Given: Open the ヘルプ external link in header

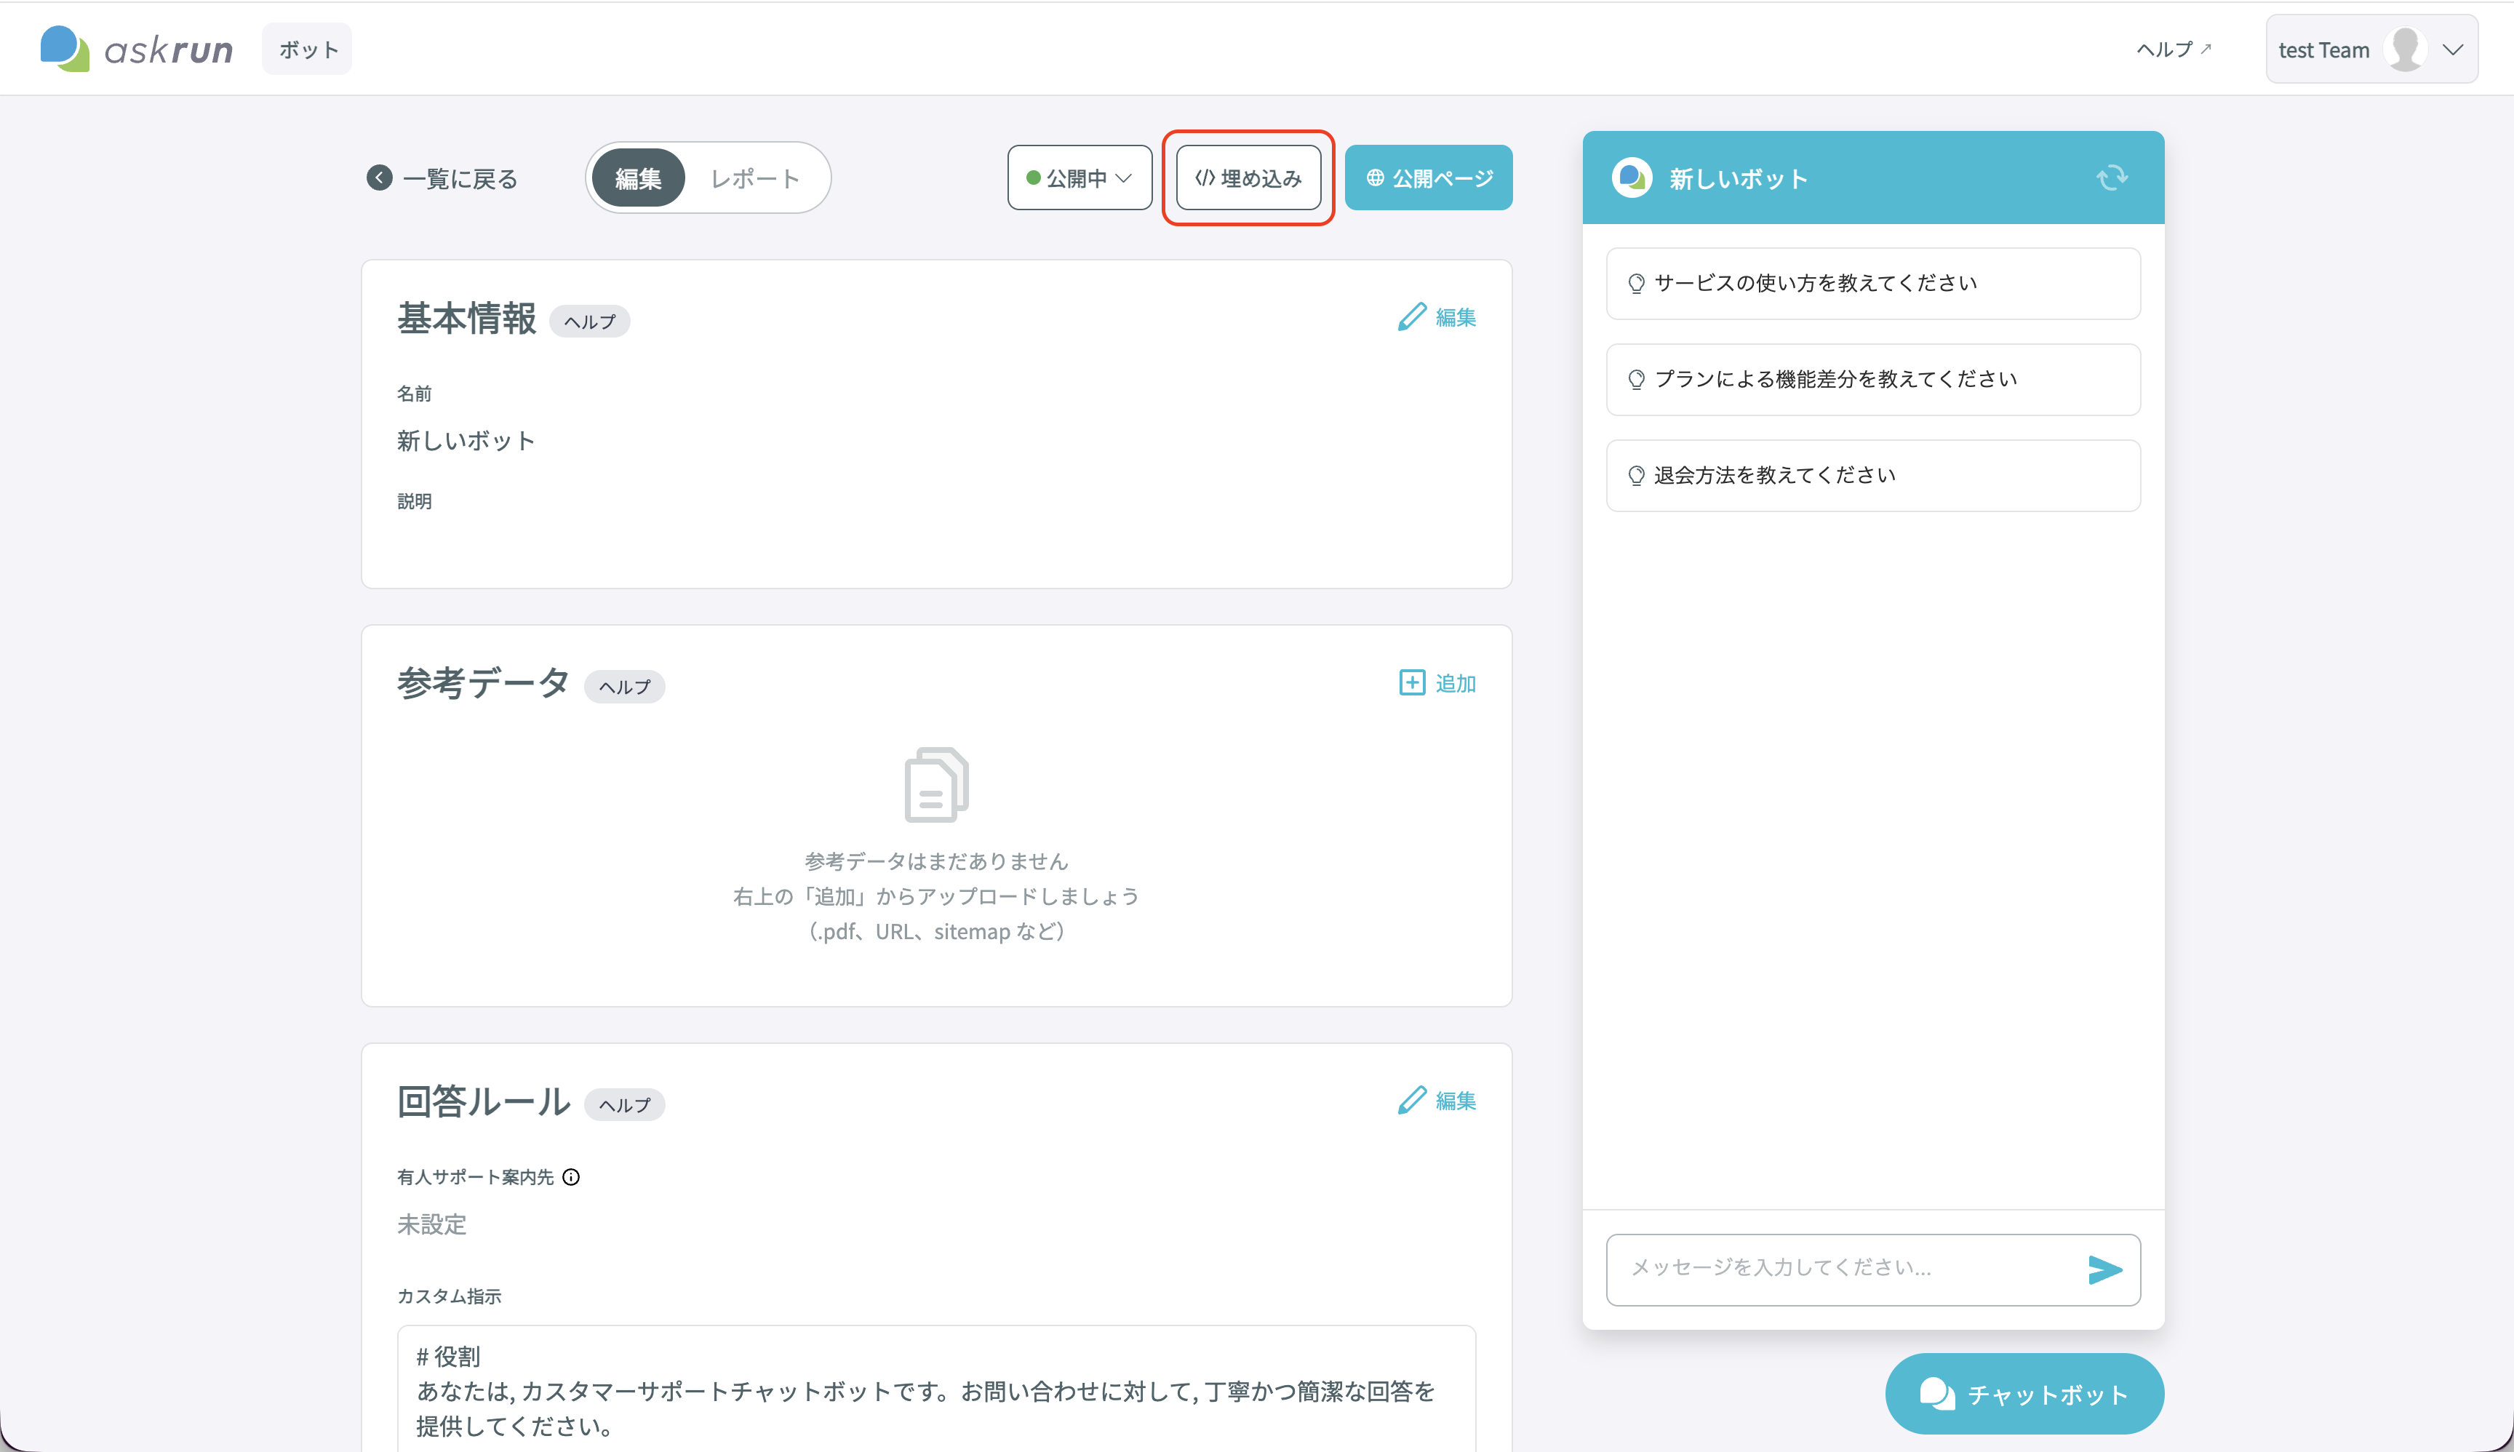Looking at the screenshot, I should tap(2173, 49).
